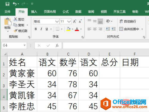
Task: Open the 字体 dialog launcher
Action: tap(83, 37)
